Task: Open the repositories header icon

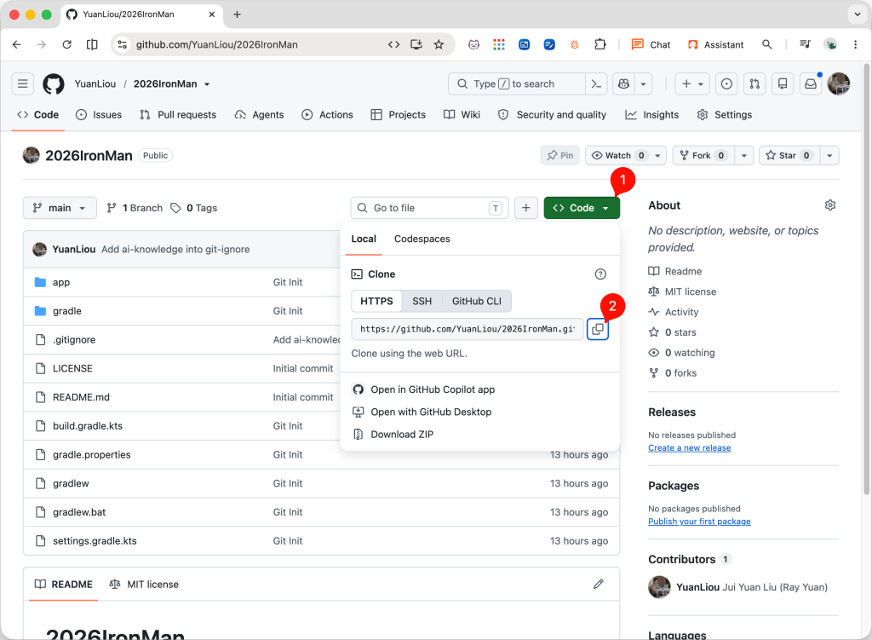Action: coord(783,84)
